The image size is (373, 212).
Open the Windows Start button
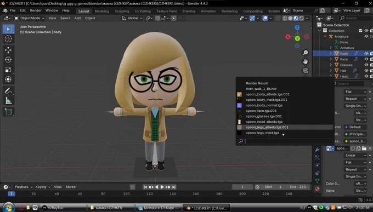tap(9, 208)
